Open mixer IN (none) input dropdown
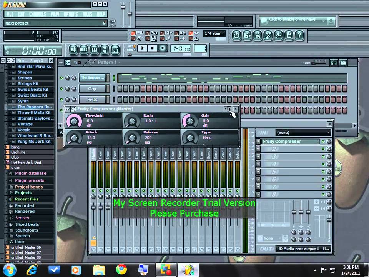369x277 pixels. tap(303, 133)
